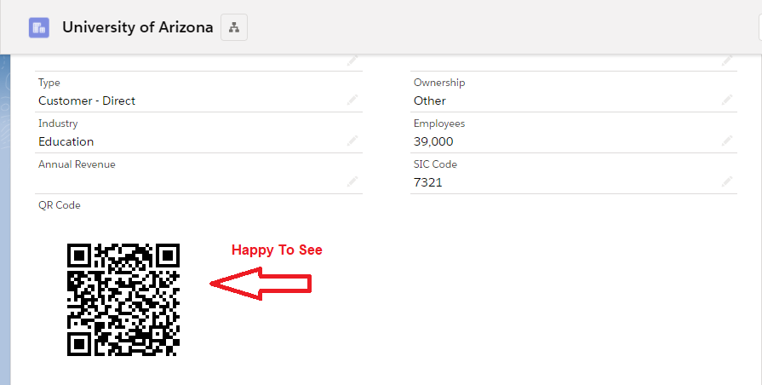Screen dimensions: 762x385
Task: Click the Employees edit pencil icon
Action: pyautogui.click(x=727, y=141)
